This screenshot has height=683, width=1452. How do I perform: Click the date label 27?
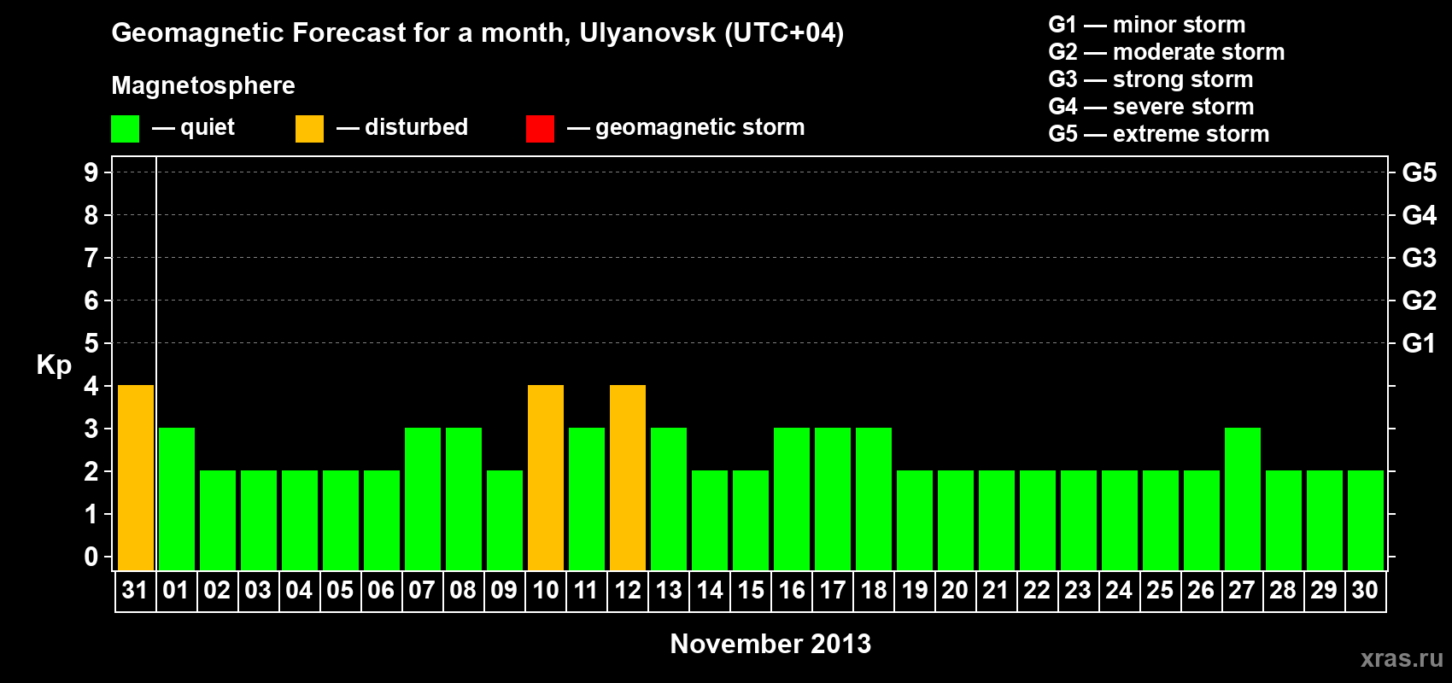pos(1242,590)
